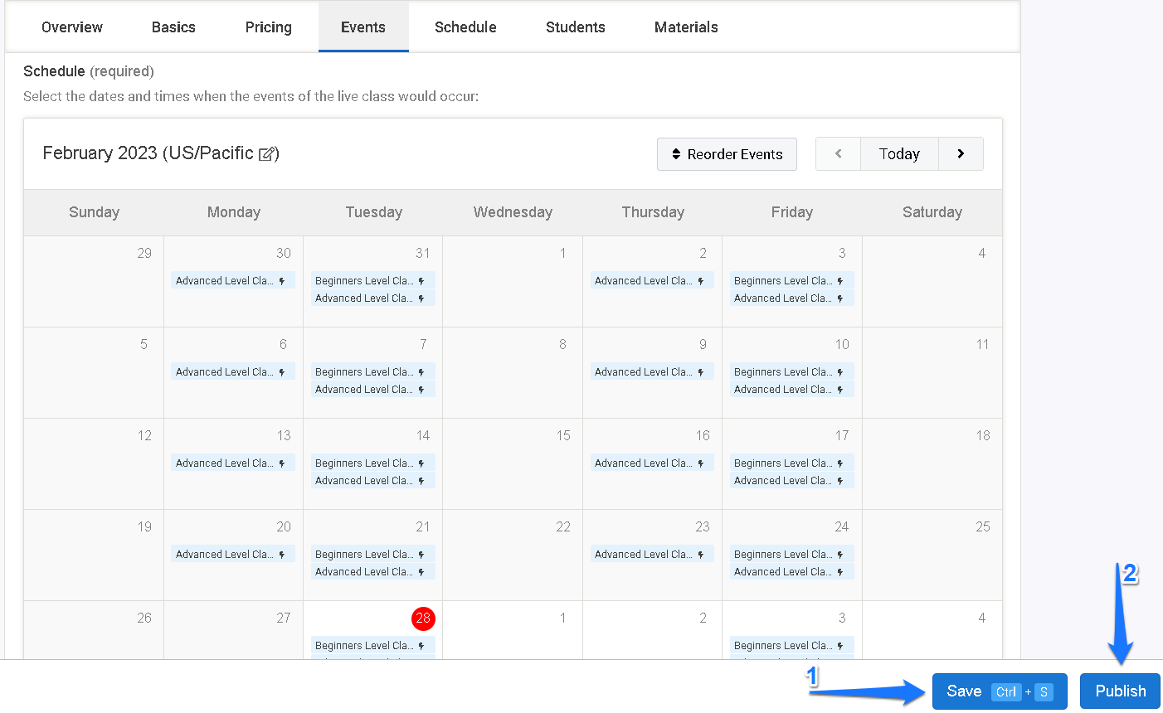Click the Monday 27 calendar cell
Image resolution: width=1163 pixels, height=713 pixels.
233,630
